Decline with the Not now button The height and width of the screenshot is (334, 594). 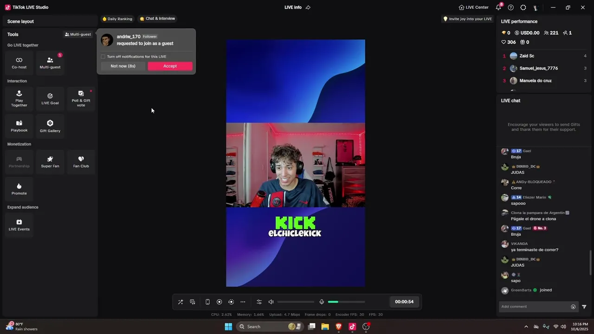[123, 66]
